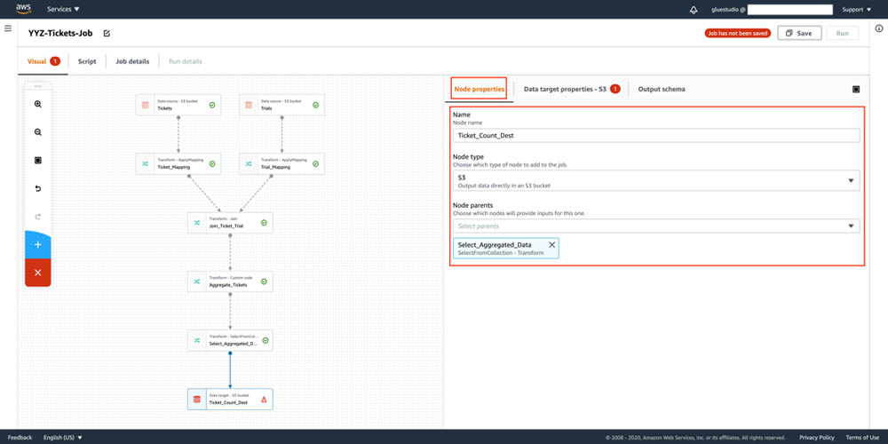The width and height of the screenshot is (888, 444).
Task: Remove selected node with red X button
Action: tap(38, 273)
